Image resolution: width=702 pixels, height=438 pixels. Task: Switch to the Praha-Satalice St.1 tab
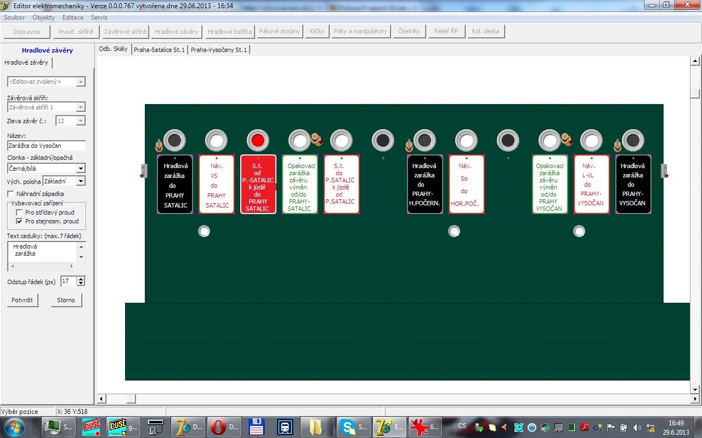(159, 49)
